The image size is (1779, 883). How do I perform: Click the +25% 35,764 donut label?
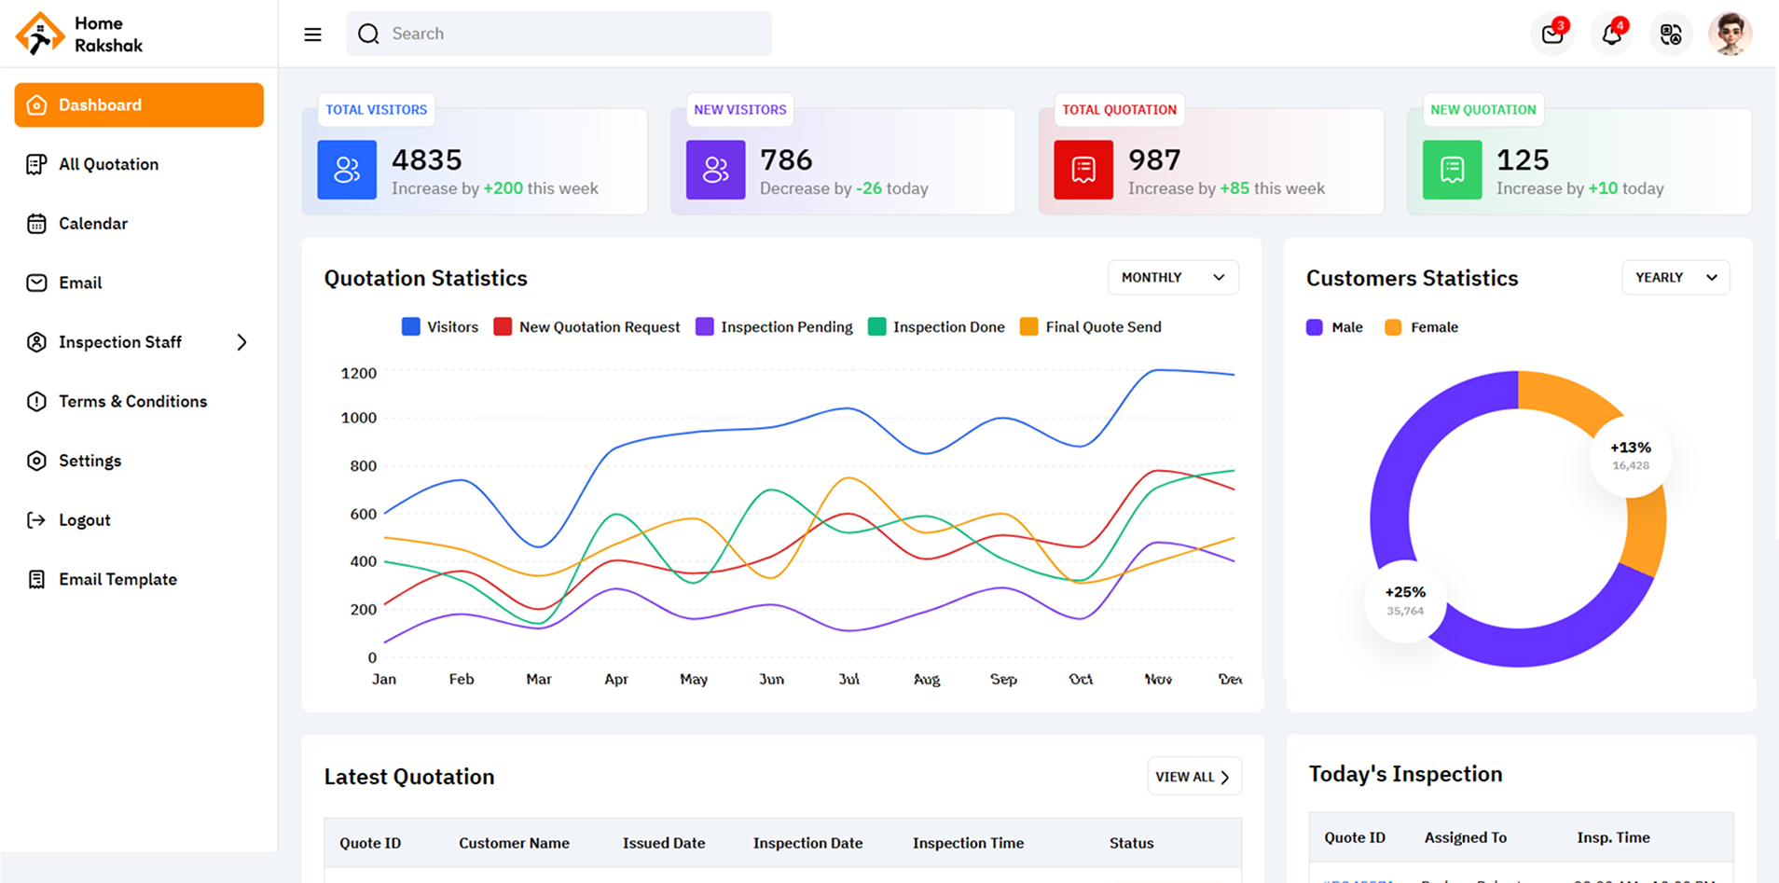click(x=1405, y=600)
